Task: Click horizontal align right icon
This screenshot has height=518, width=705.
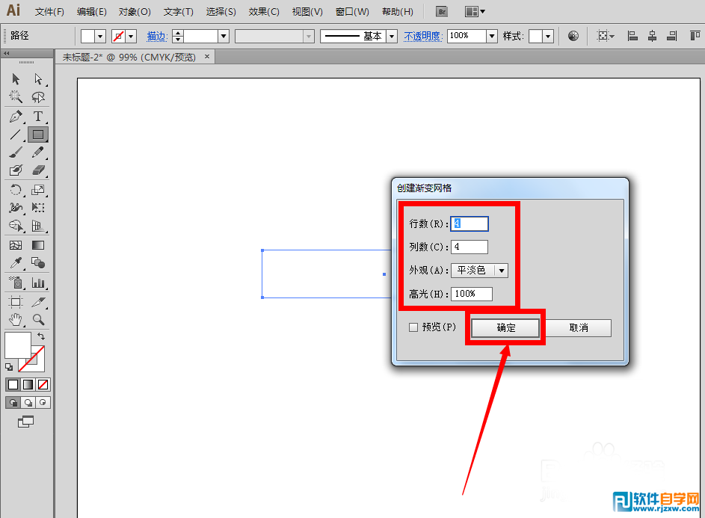Action: (x=671, y=36)
